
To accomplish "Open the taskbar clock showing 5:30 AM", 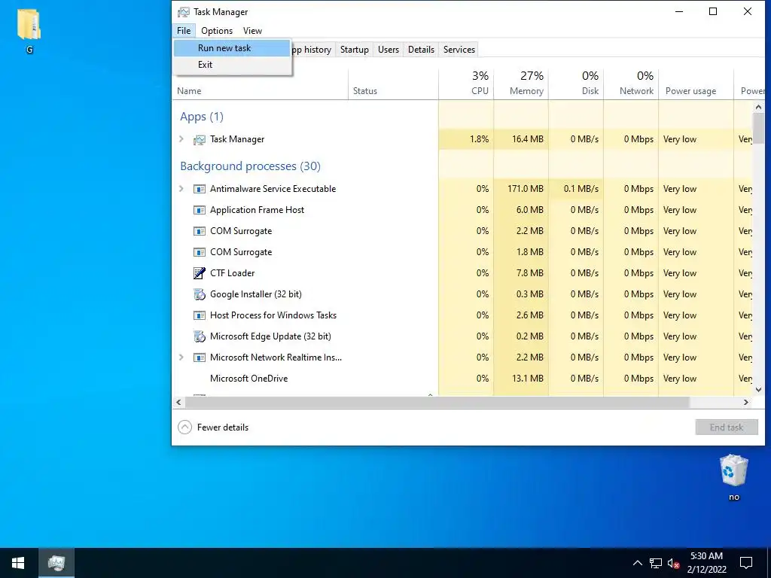I will [706, 563].
